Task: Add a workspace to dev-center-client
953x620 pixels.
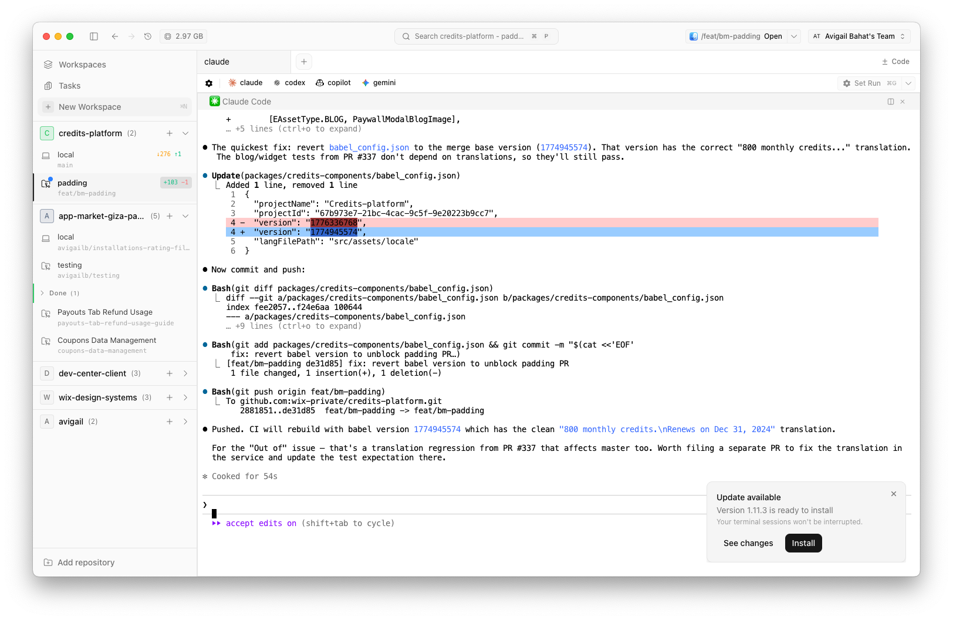Action: click(x=170, y=373)
